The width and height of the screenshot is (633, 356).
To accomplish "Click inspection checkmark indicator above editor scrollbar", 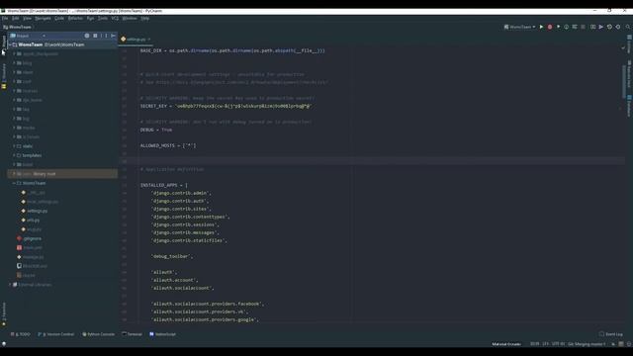I will pos(623,47).
